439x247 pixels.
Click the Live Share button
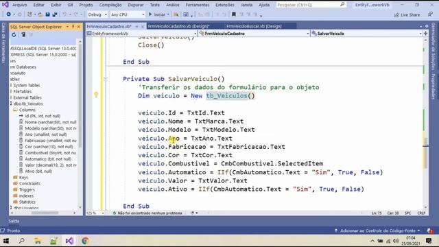click(x=407, y=15)
